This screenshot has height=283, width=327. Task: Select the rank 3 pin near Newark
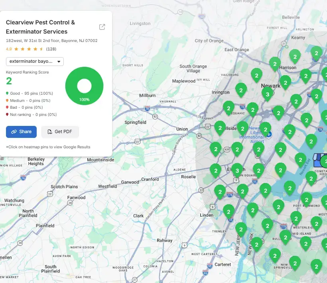point(267,94)
